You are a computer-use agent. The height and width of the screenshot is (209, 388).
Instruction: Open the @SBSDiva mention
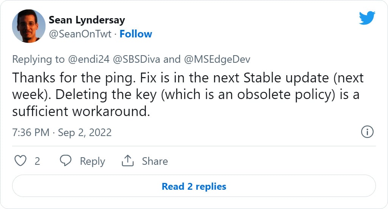[136, 59]
